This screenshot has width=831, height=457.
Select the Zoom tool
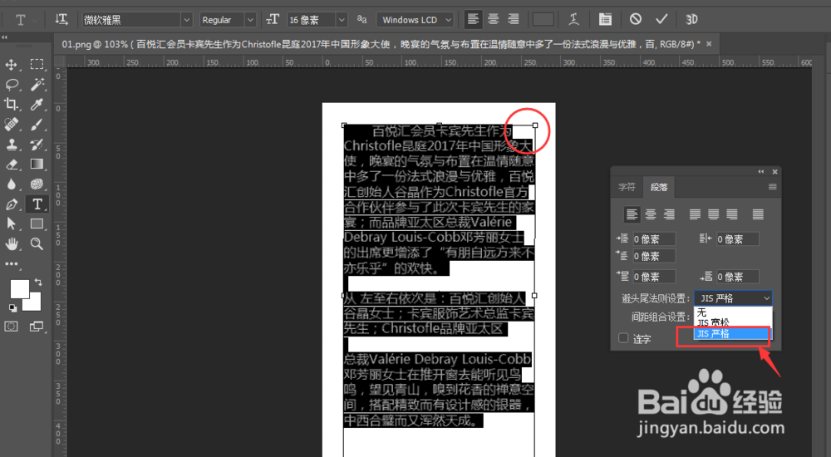pos(37,244)
